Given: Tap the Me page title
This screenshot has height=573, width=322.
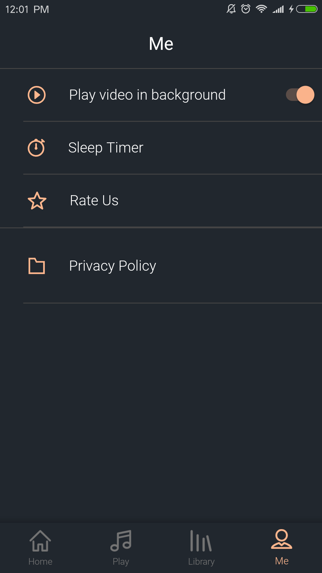Looking at the screenshot, I should (x=161, y=44).
